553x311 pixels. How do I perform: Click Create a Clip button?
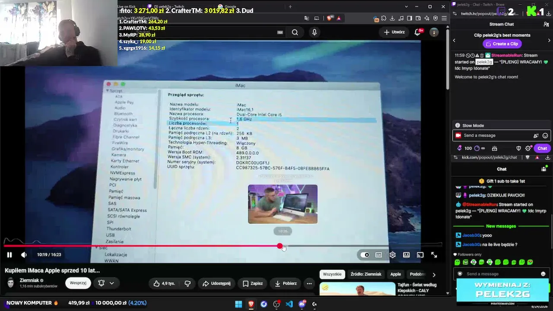(x=502, y=44)
